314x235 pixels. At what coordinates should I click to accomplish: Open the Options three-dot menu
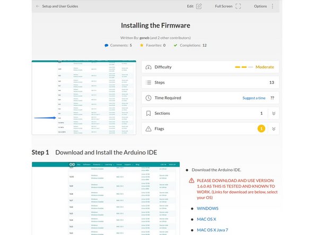[x=272, y=6]
